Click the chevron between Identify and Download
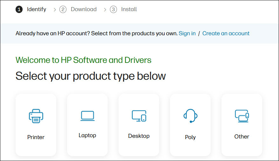The image size is (279, 161). click(55, 10)
